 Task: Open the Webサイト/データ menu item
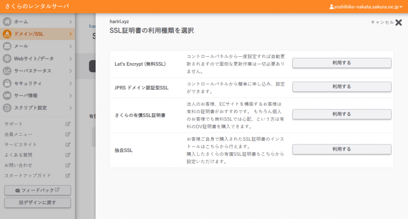tap(37, 59)
